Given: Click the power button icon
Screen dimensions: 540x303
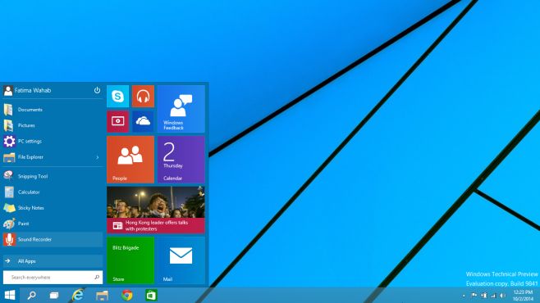Looking at the screenshot, I should pos(97,90).
